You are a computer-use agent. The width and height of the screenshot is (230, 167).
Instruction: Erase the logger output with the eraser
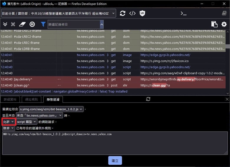[22, 24]
